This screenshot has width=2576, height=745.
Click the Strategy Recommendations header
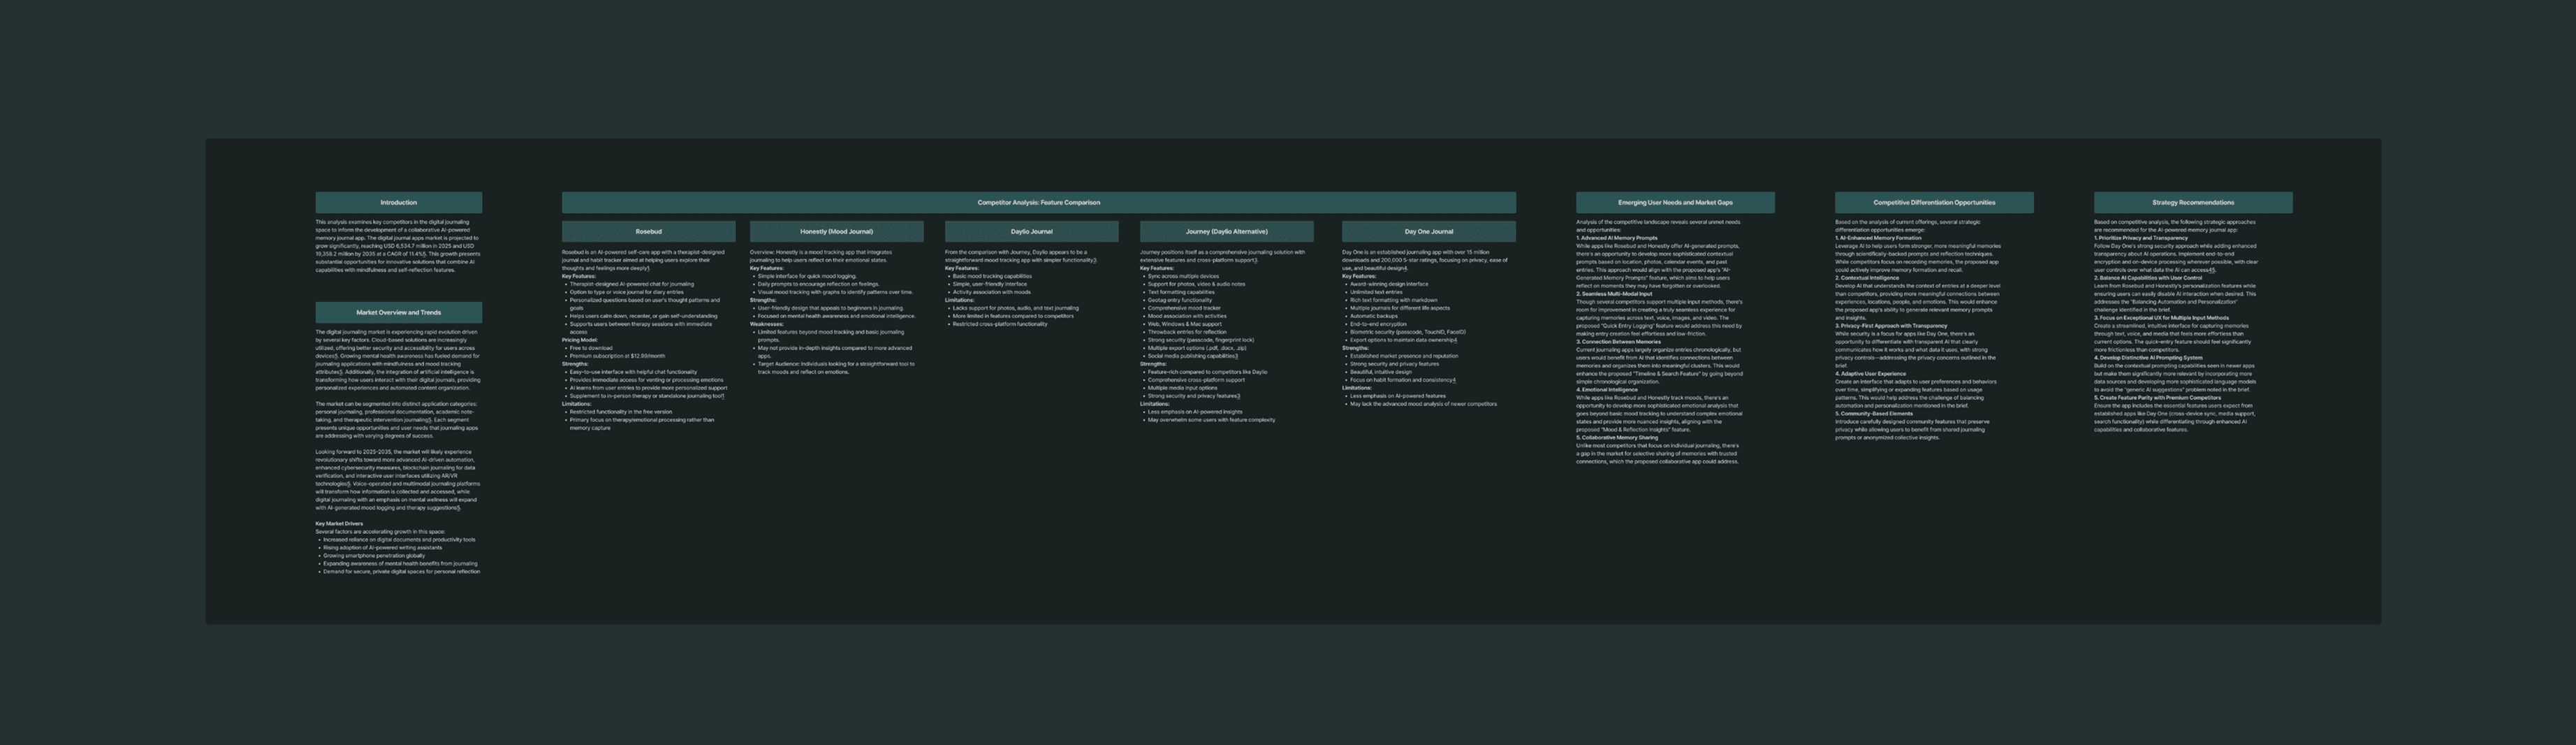pyautogui.click(x=2193, y=202)
